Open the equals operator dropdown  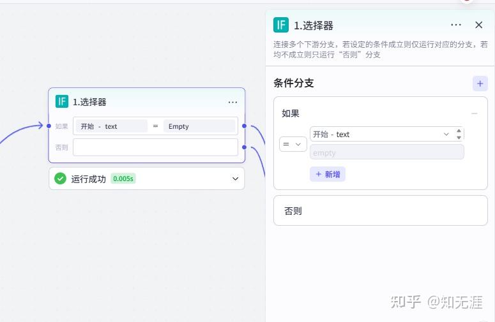[x=293, y=144]
